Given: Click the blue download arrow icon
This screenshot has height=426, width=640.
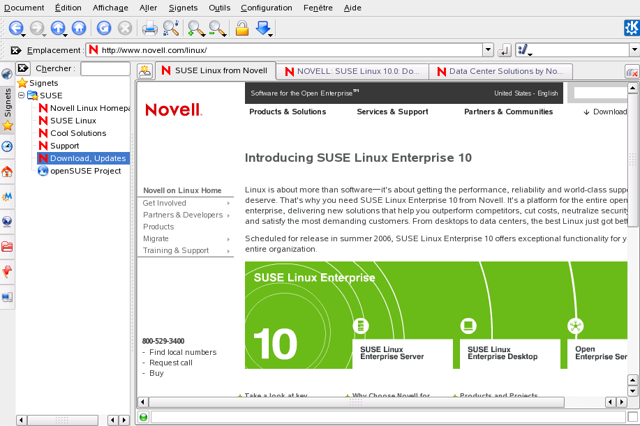Looking at the screenshot, I should tap(263, 28).
